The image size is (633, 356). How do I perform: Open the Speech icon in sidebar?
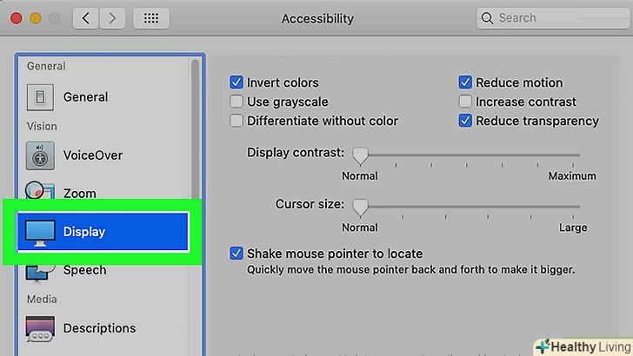pos(40,272)
